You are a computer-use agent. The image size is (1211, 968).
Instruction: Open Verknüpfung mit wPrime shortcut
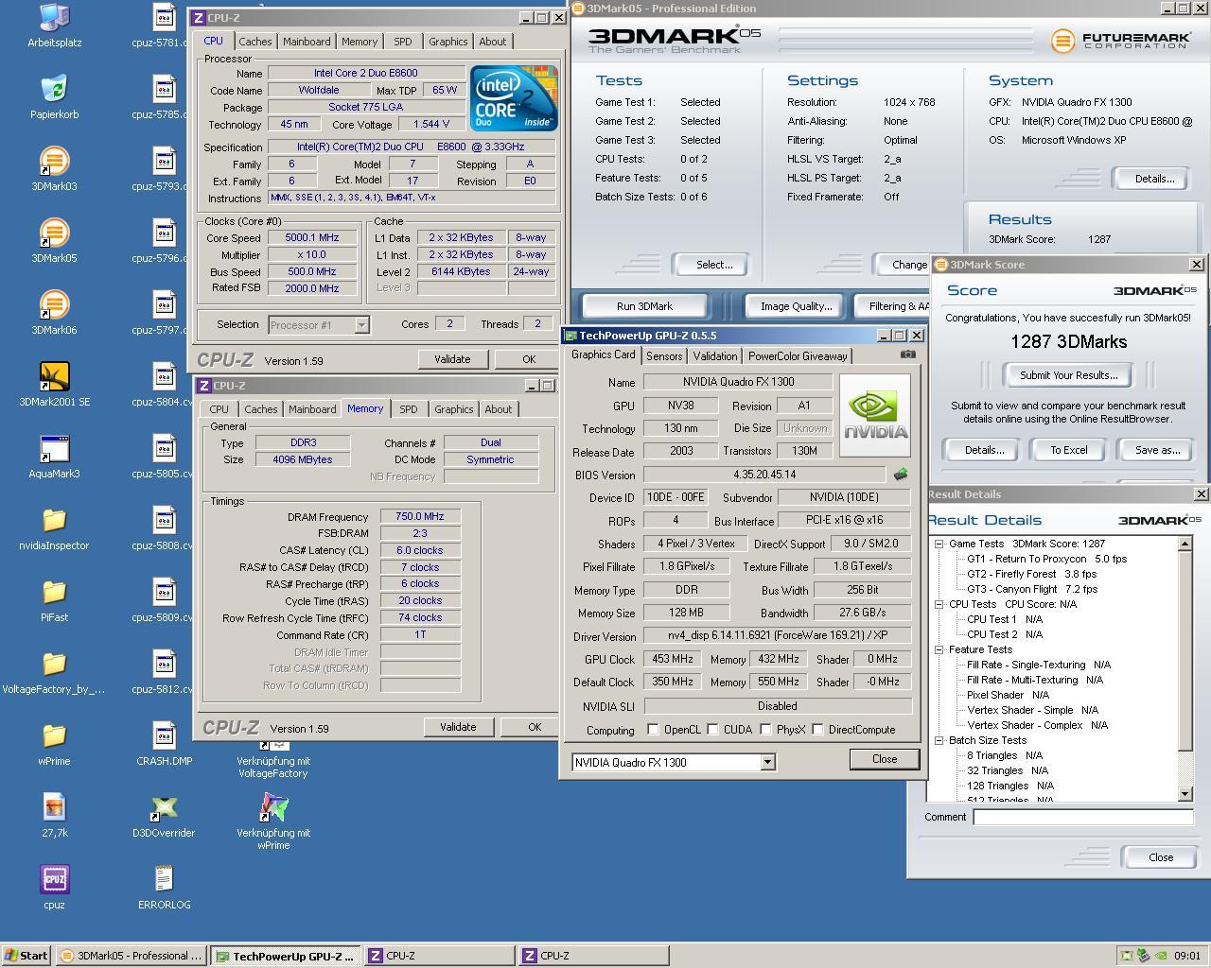pyautogui.click(x=273, y=821)
